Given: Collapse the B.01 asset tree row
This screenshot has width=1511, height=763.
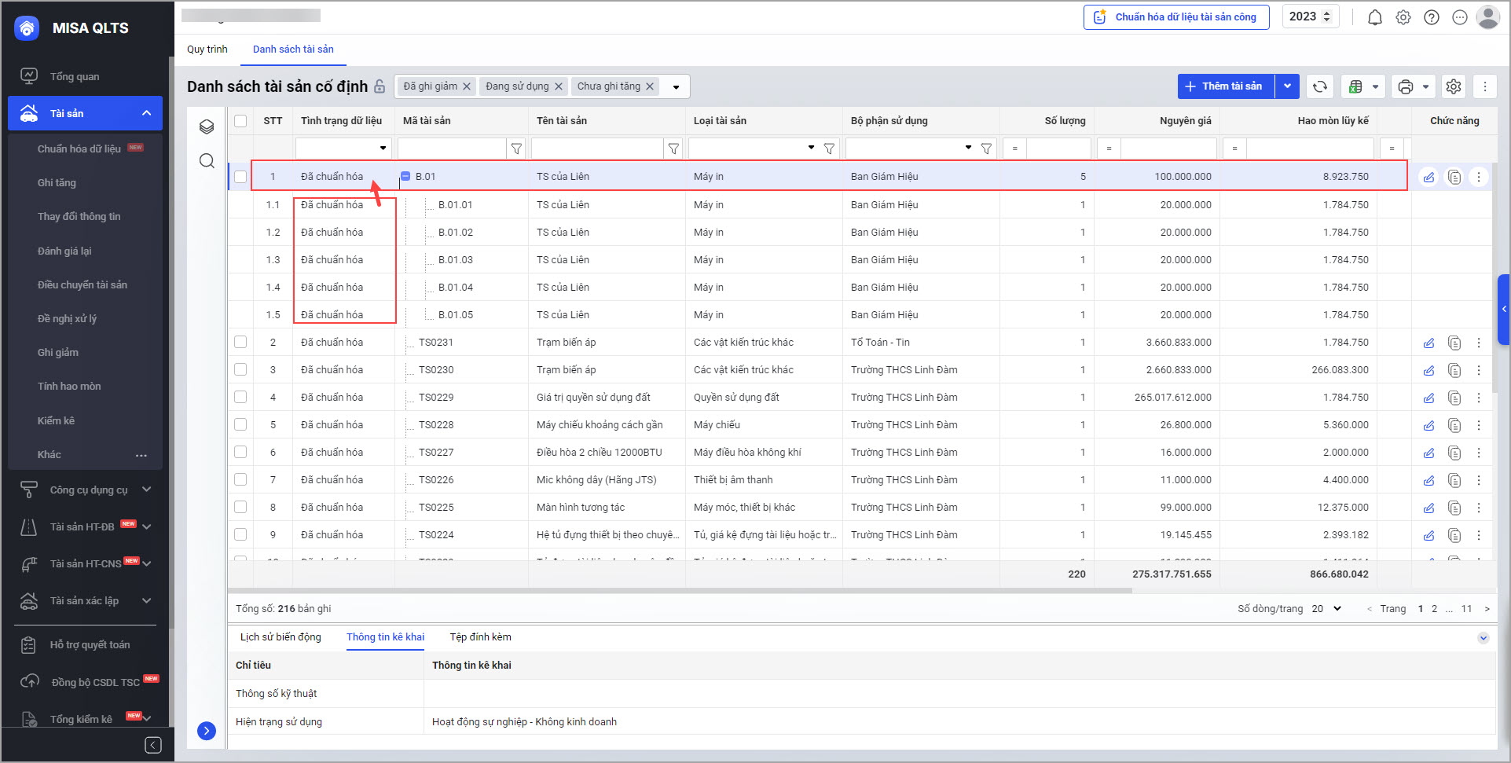Looking at the screenshot, I should 405,177.
